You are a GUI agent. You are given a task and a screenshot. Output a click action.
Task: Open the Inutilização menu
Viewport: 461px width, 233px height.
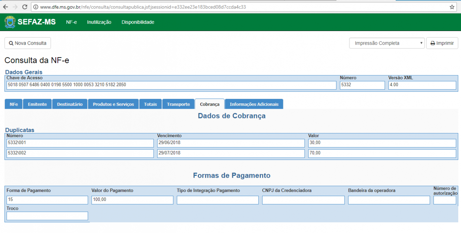(x=99, y=22)
